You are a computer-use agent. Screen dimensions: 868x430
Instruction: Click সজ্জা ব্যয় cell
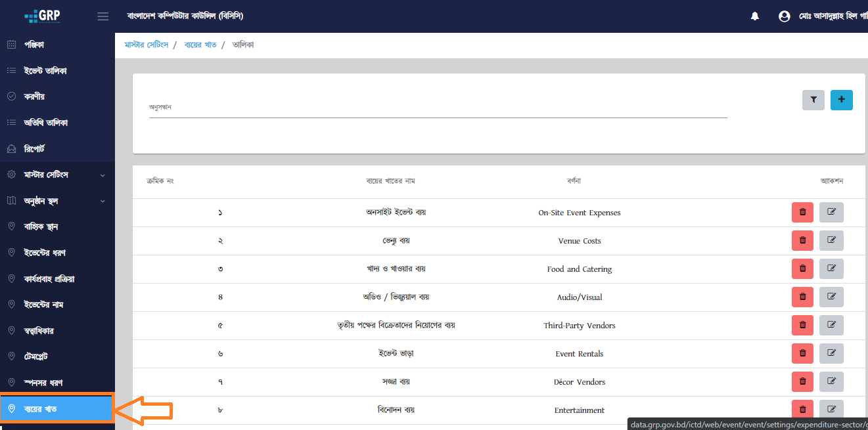coord(396,382)
